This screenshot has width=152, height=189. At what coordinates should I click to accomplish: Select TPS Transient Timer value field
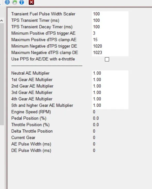[110, 20]
